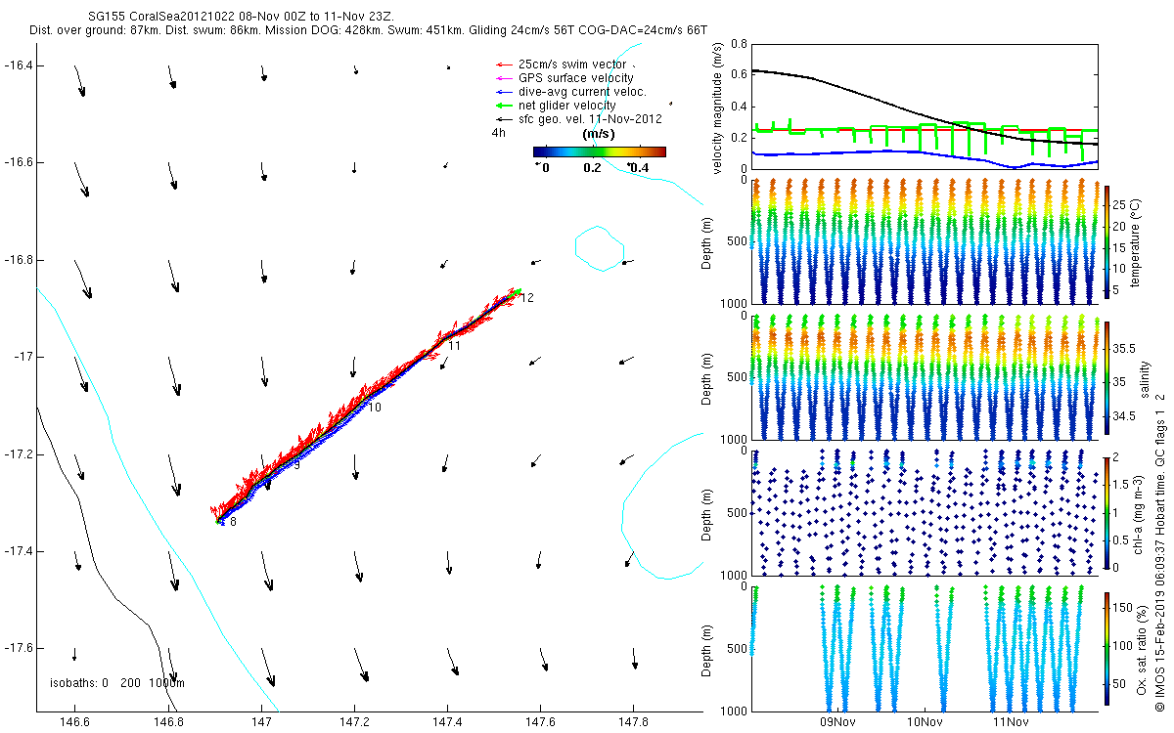Click the small closed cyan isobath near 147.6, -16.8

[600, 248]
